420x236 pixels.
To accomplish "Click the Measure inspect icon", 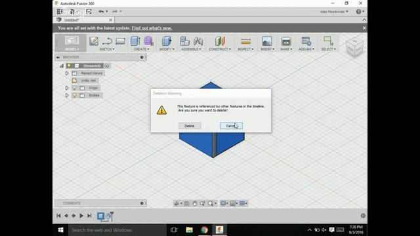I will tap(245, 41).
